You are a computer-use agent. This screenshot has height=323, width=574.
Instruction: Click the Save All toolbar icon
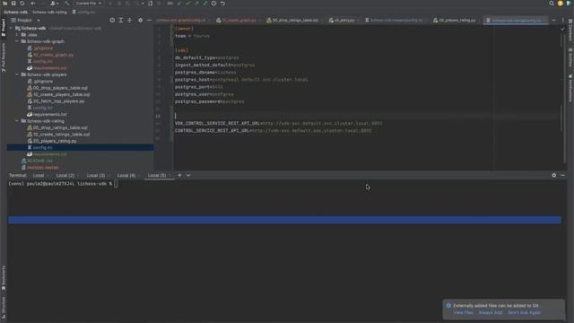point(13,4)
